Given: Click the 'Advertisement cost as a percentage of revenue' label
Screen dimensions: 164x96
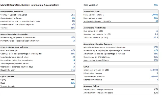Looking at the screenshot, I should click(x=104, y=54).
